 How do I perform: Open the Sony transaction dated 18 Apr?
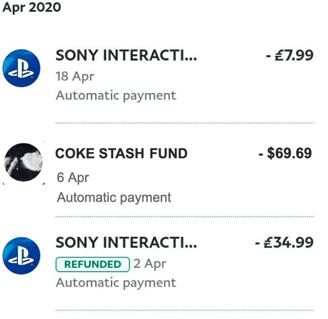(x=126, y=55)
